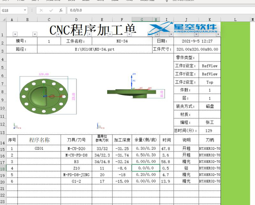Screen dimensions: 255x205
Task: Click the fx insert function icon
Action: pos(61,10)
